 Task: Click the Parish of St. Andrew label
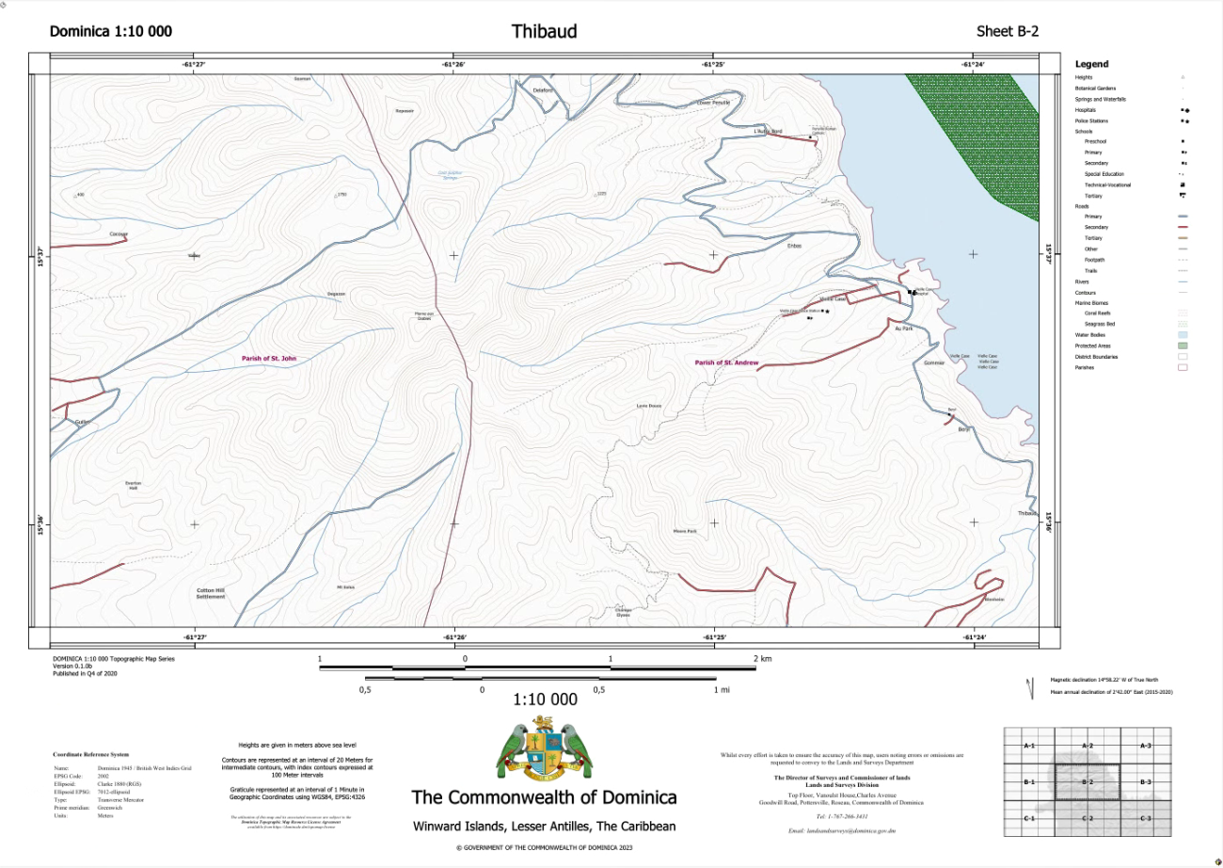point(726,362)
